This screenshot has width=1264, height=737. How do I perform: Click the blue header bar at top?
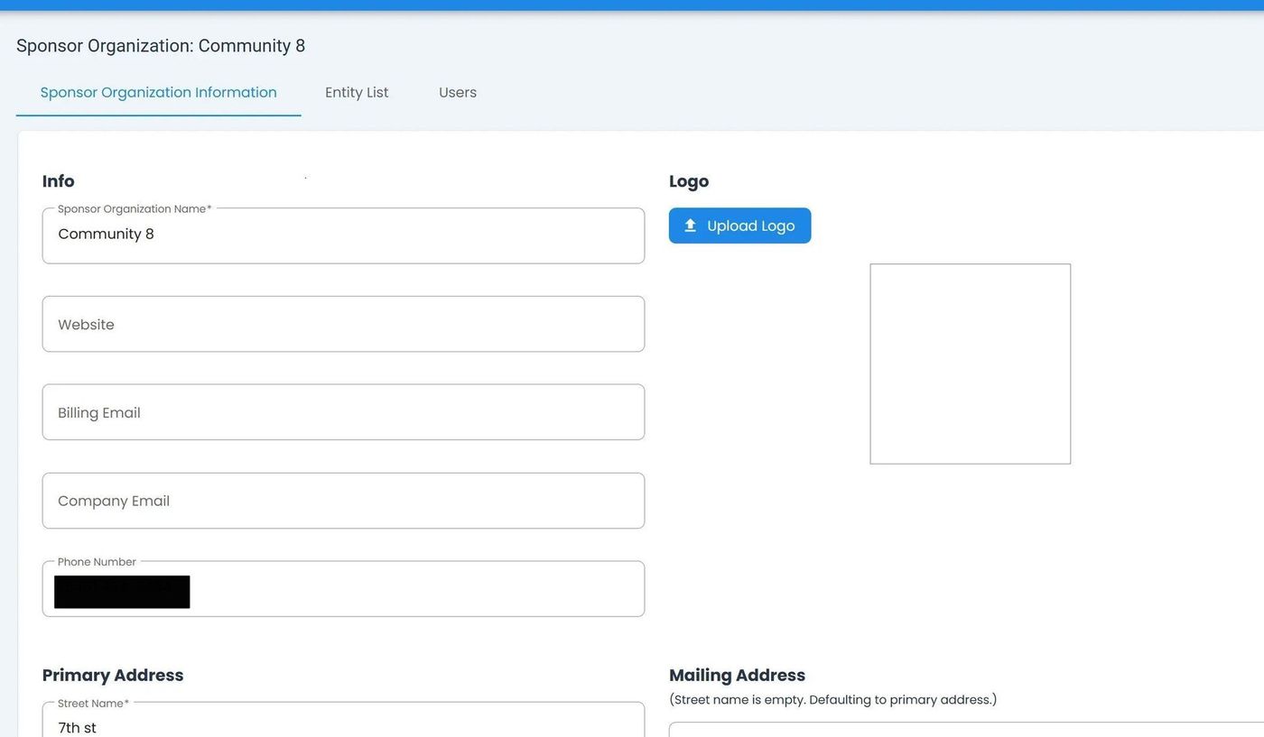coord(632,5)
